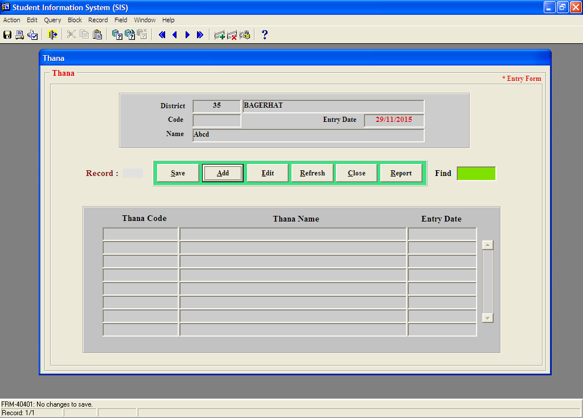Click the Enter Query toolbar icon

tap(117, 35)
